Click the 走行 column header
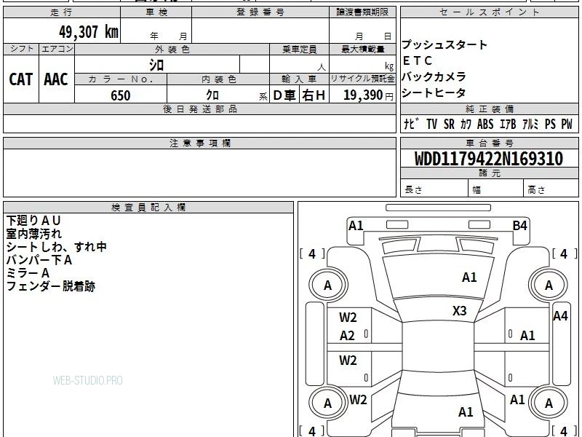This screenshot has height=437, width=582. (x=62, y=12)
